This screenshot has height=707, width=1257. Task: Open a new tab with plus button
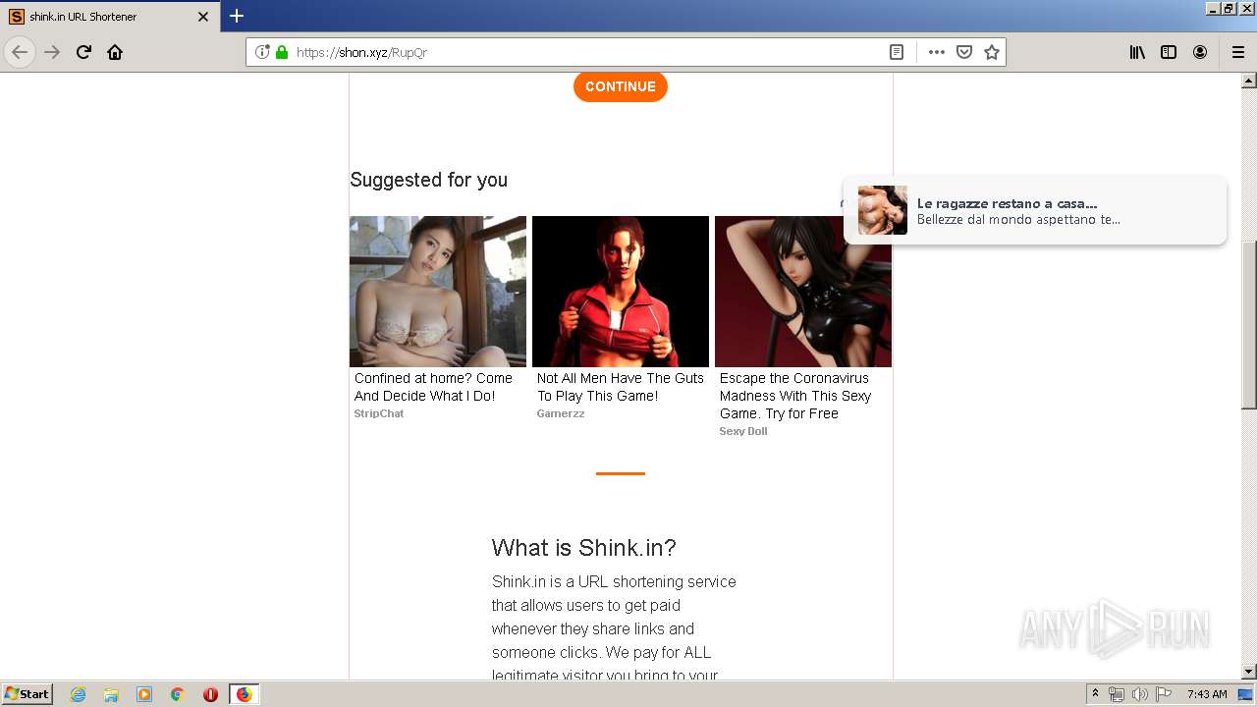pos(237,16)
